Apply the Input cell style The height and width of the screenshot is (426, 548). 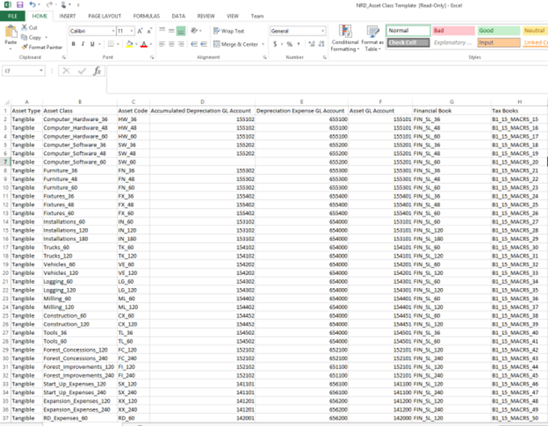click(x=499, y=43)
